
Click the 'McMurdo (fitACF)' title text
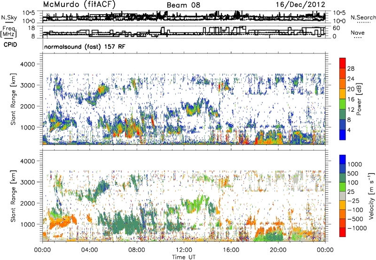(79, 5)
